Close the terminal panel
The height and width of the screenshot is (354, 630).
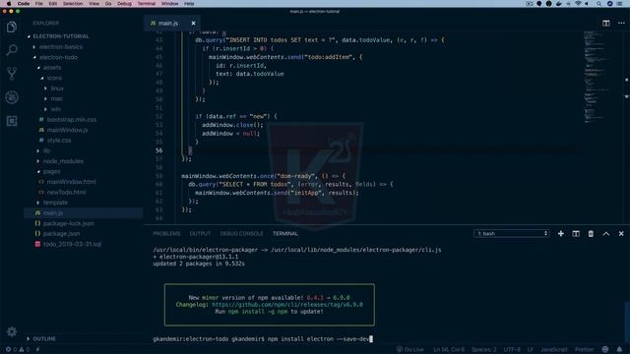click(x=621, y=234)
